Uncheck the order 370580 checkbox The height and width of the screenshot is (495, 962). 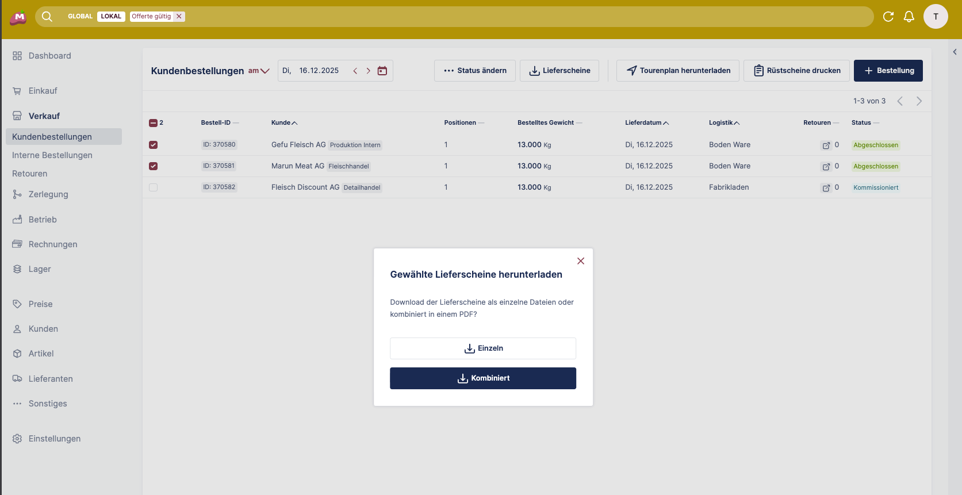(x=153, y=145)
